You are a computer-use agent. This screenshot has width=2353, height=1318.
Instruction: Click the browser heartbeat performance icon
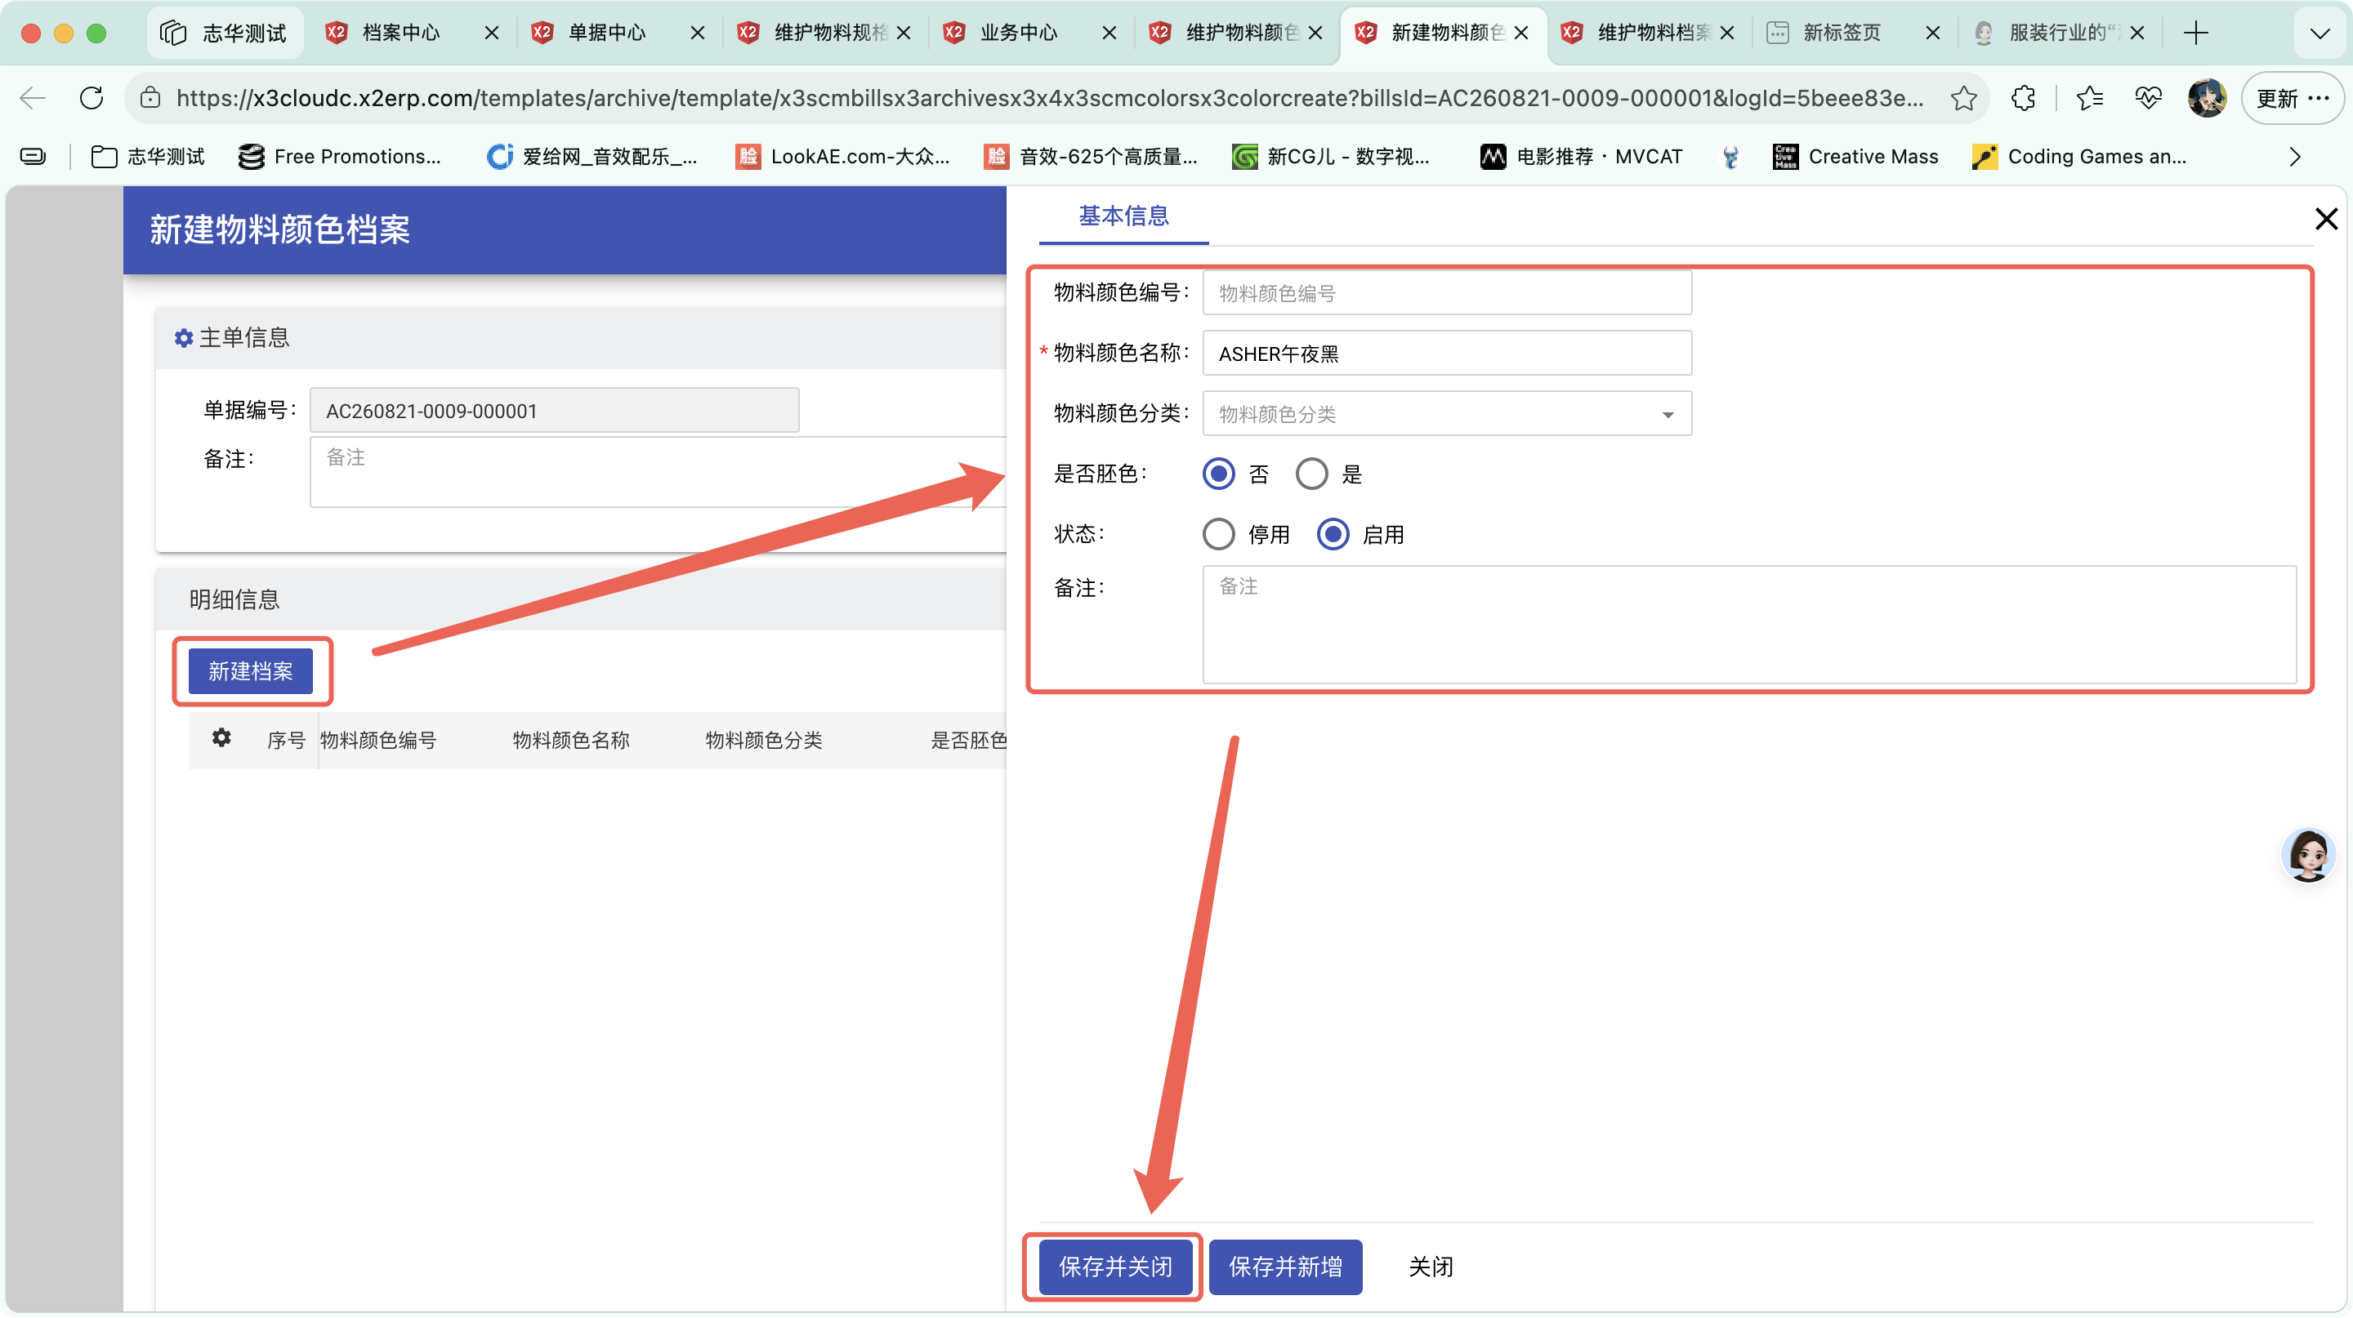point(2149,99)
